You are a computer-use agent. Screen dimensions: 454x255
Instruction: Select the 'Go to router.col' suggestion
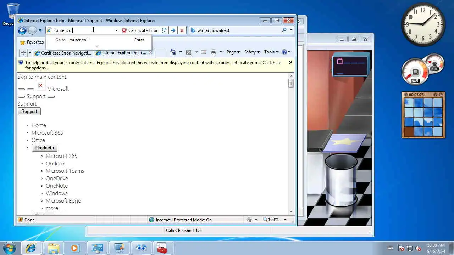99,40
